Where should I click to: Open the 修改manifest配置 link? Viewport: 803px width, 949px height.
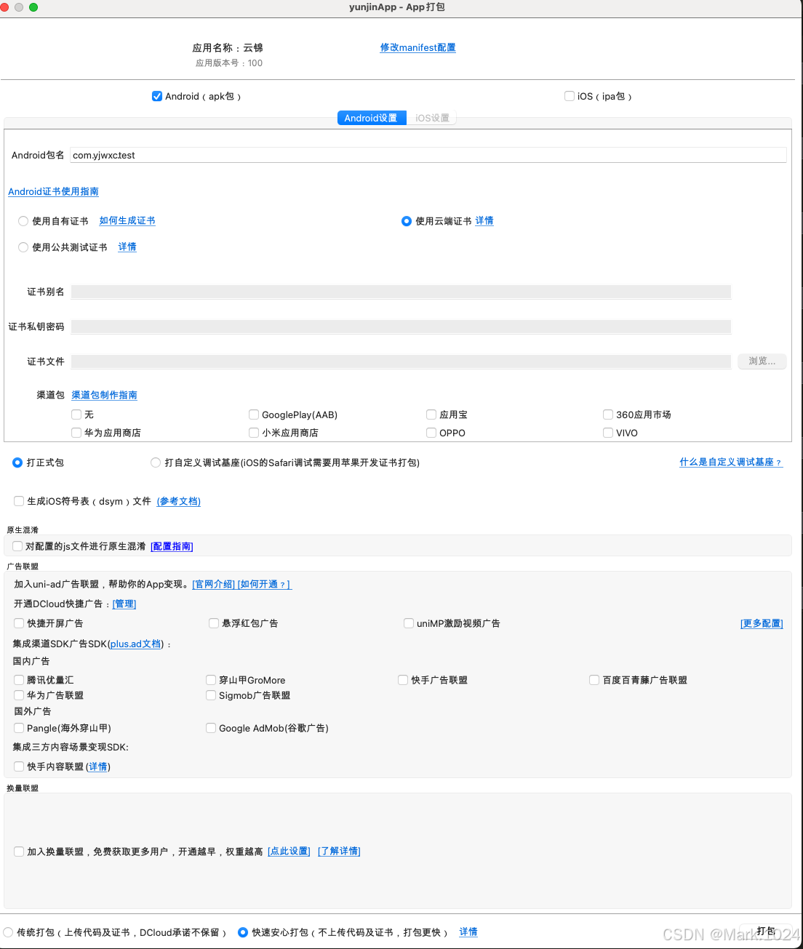[x=418, y=47]
